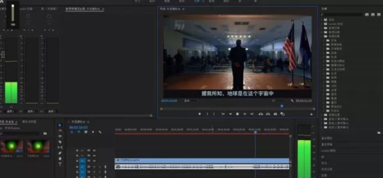Select the Razor tool in tools panel
The width and height of the screenshot is (383, 178).
(60, 142)
